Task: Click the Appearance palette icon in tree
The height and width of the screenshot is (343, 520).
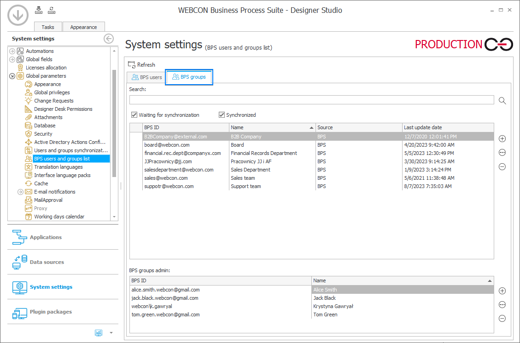Action: (x=29, y=84)
